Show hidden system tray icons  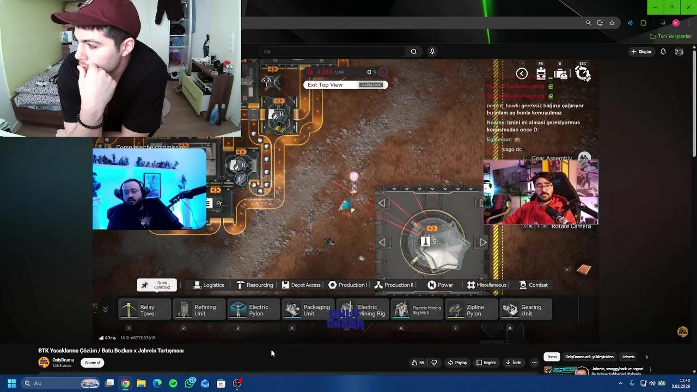(620, 383)
